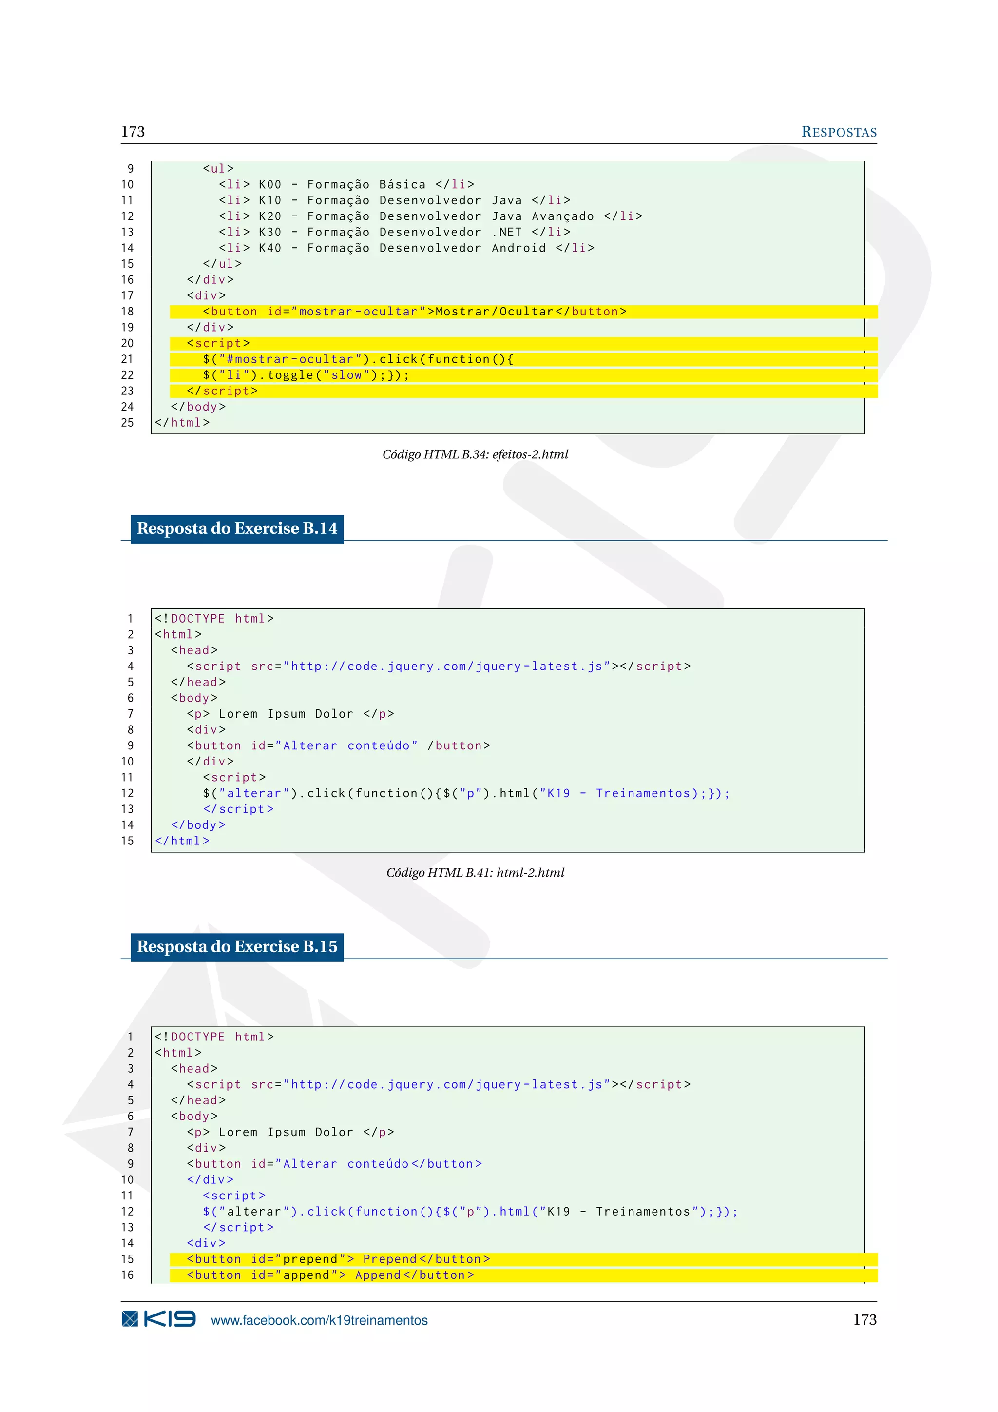Click the highlighted toggle("slow") code line
The image size is (998, 1412).
click(x=306, y=375)
